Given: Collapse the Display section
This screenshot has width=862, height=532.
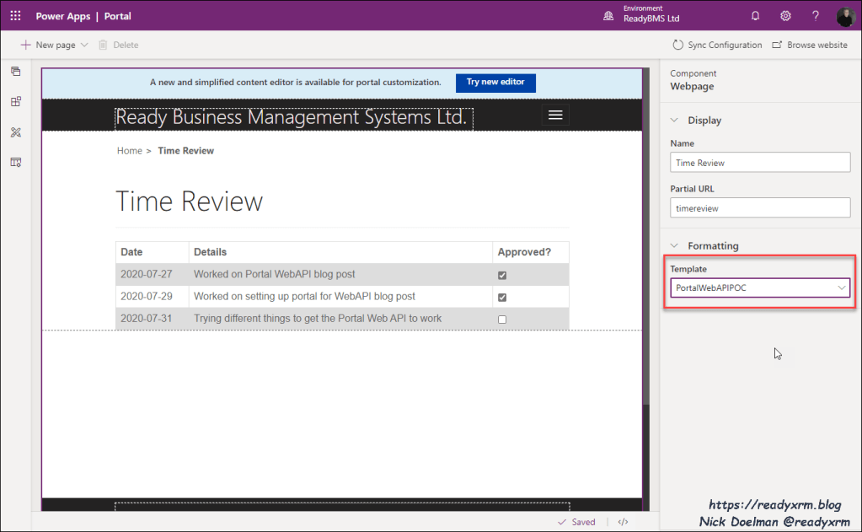Looking at the screenshot, I should [674, 121].
